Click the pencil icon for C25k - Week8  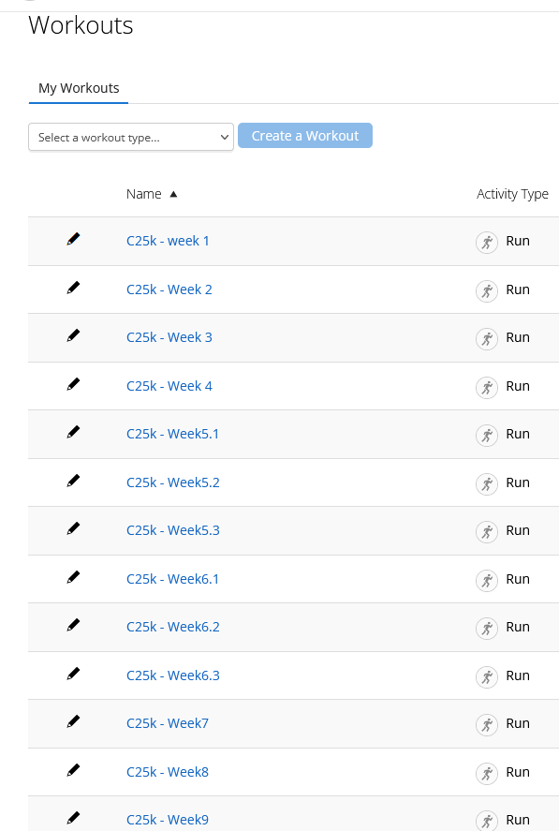pos(73,770)
